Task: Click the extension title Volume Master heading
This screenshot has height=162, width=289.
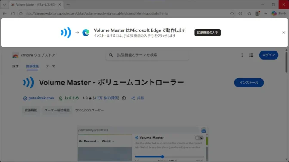Action: tap(111, 82)
